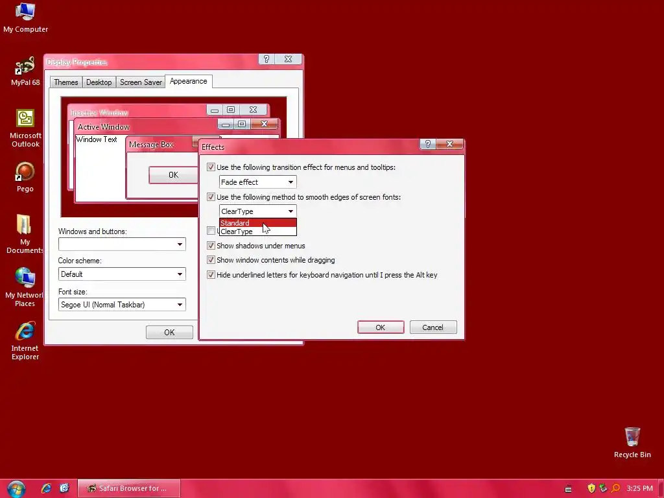Viewport: 664px width, 498px height.
Task: Click OK in Display Properties window
Action: click(169, 333)
